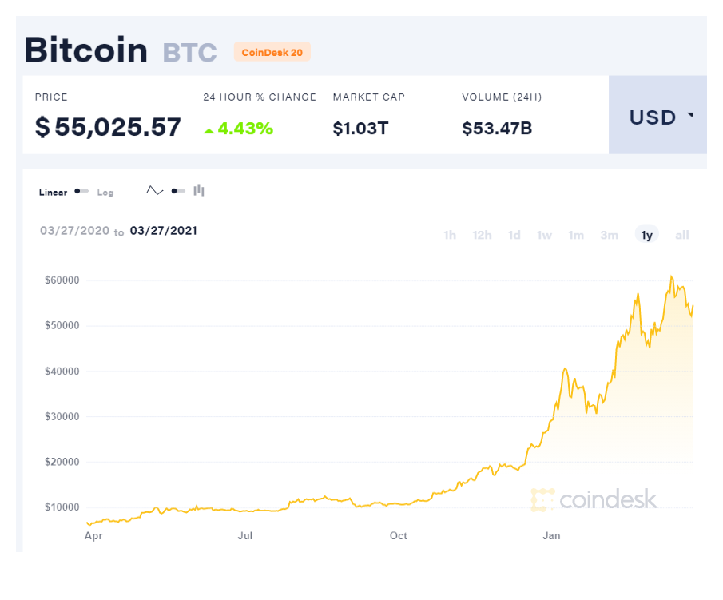723x600 pixels.
Task: Select the line chart icon
Action: 154,191
